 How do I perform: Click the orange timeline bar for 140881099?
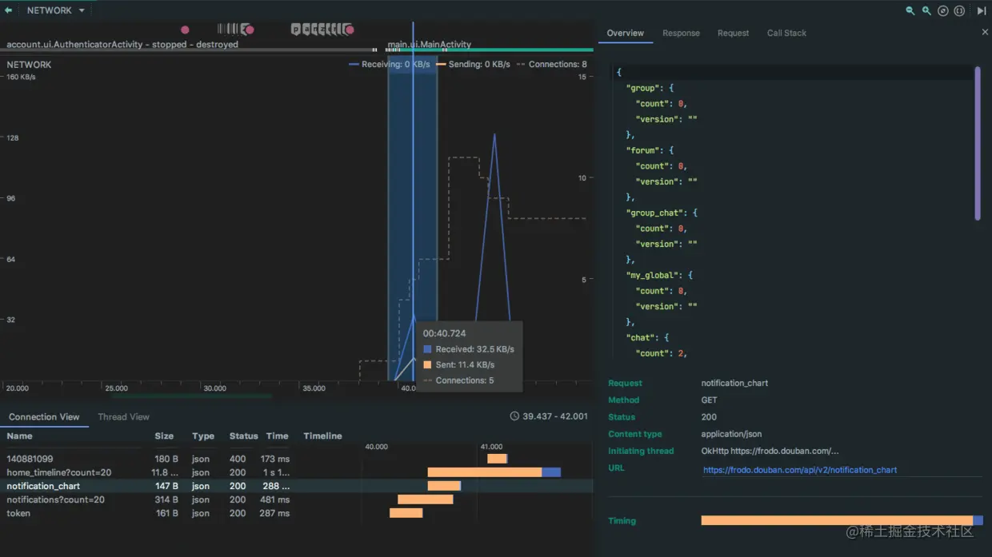[x=496, y=458]
